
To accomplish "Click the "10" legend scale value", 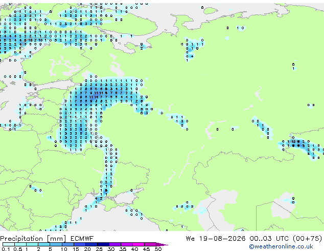I will (x=64, y=249).
